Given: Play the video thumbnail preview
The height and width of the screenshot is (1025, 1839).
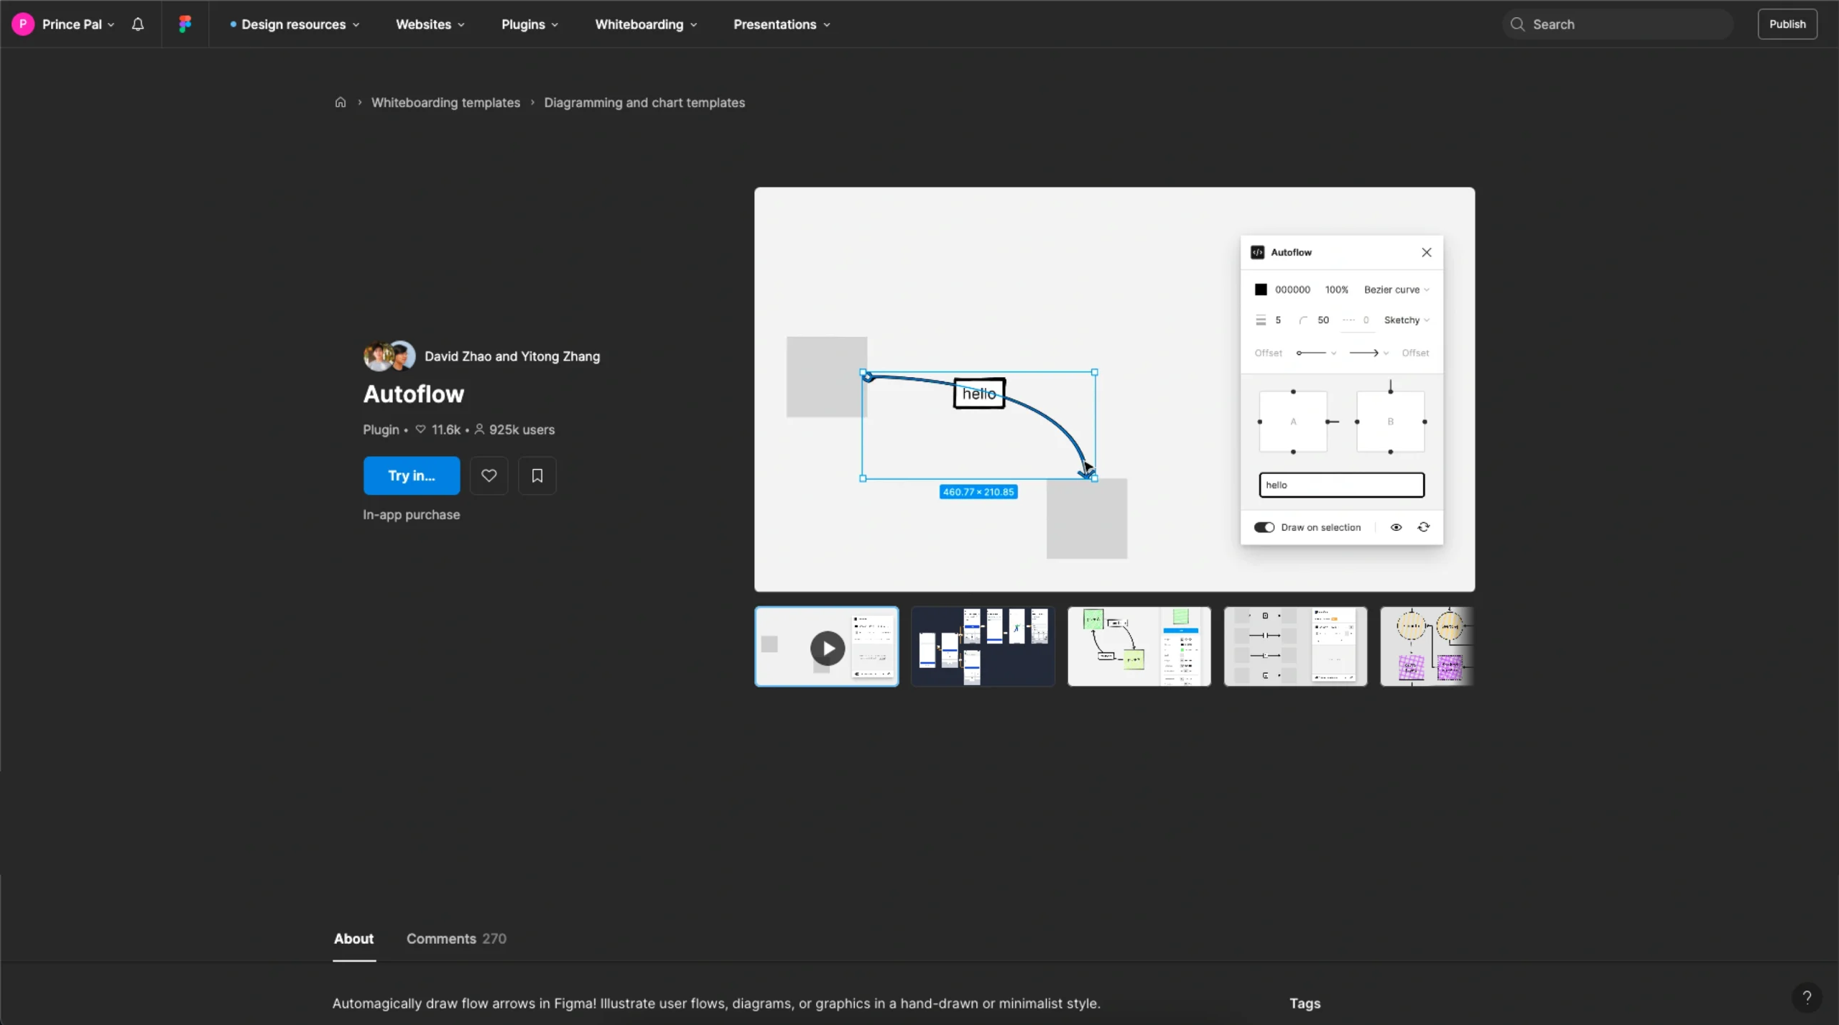Looking at the screenshot, I should click(827, 647).
